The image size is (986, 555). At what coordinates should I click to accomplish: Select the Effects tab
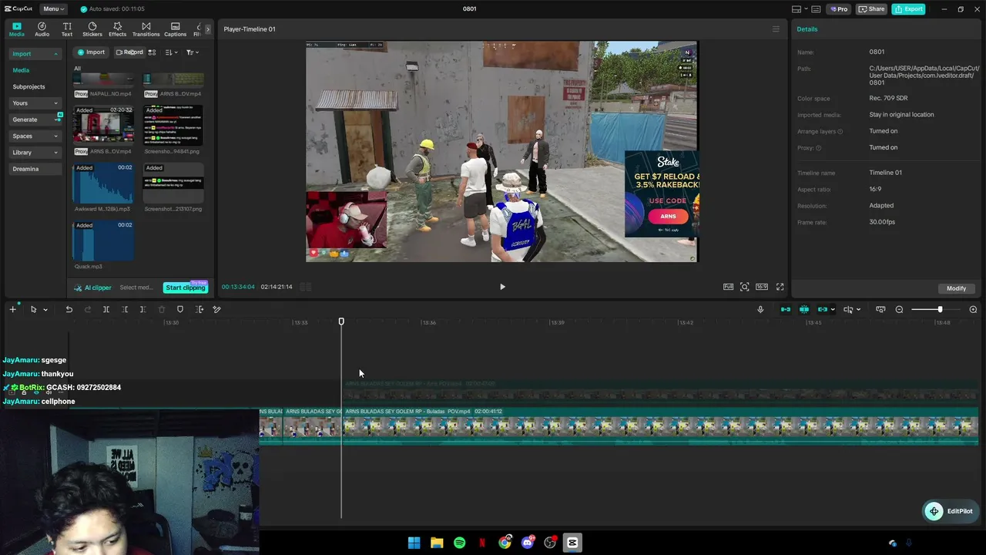[117, 29]
